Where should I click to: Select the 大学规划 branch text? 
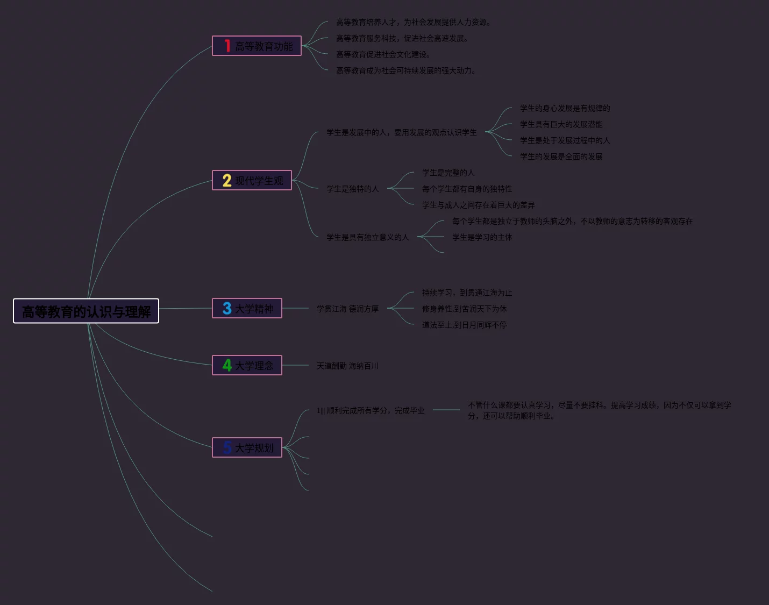point(254,448)
